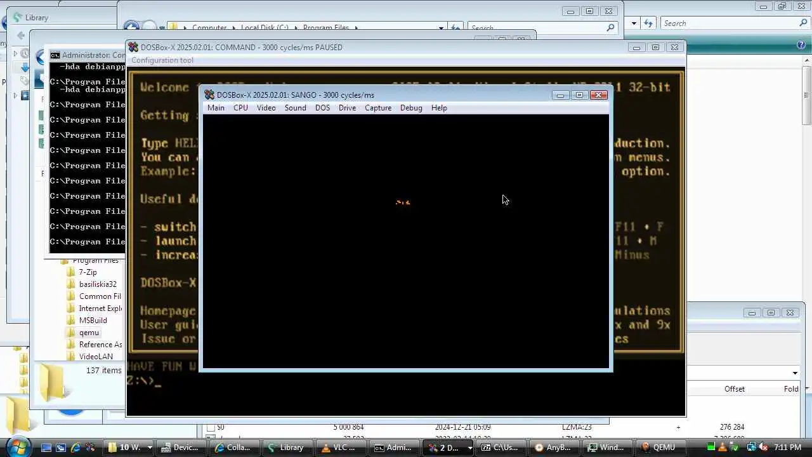Click the muted volume tray icon
Image resolution: width=812 pixels, height=457 pixels.
763,447
